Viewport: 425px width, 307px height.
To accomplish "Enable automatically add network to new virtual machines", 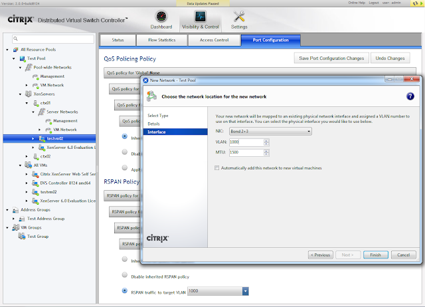I will coord(217,168).
